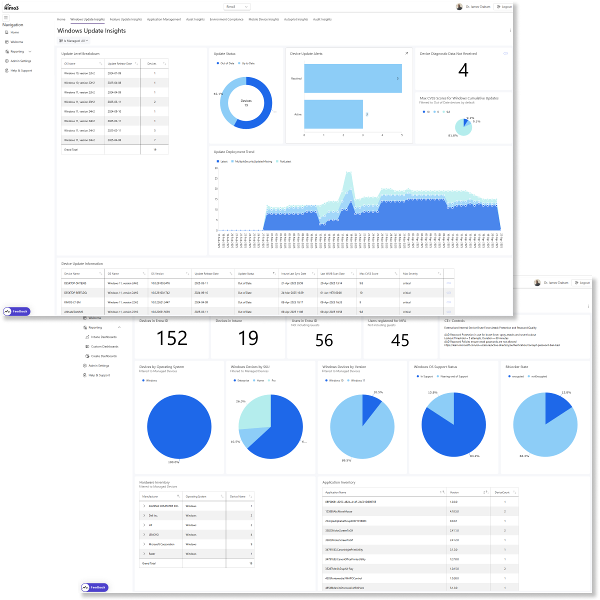Expand the Microsoft Corporation row in Hardware Inventory
600x600 pixels.
(144, 544)
